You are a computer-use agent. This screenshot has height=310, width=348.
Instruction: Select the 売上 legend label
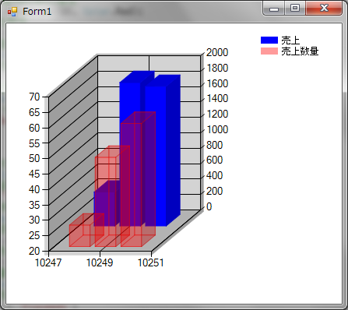[x=290, y=41]
